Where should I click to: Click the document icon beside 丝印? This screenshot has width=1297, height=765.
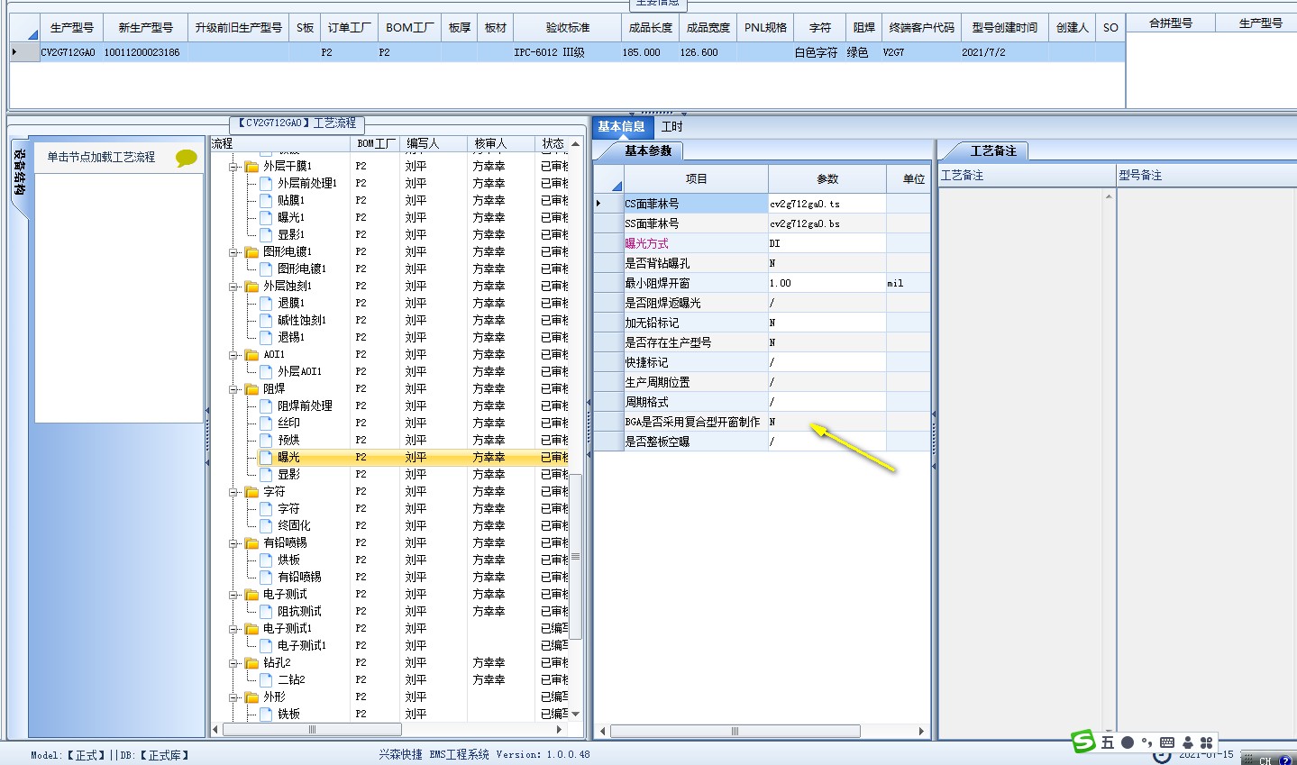[267, 423]
